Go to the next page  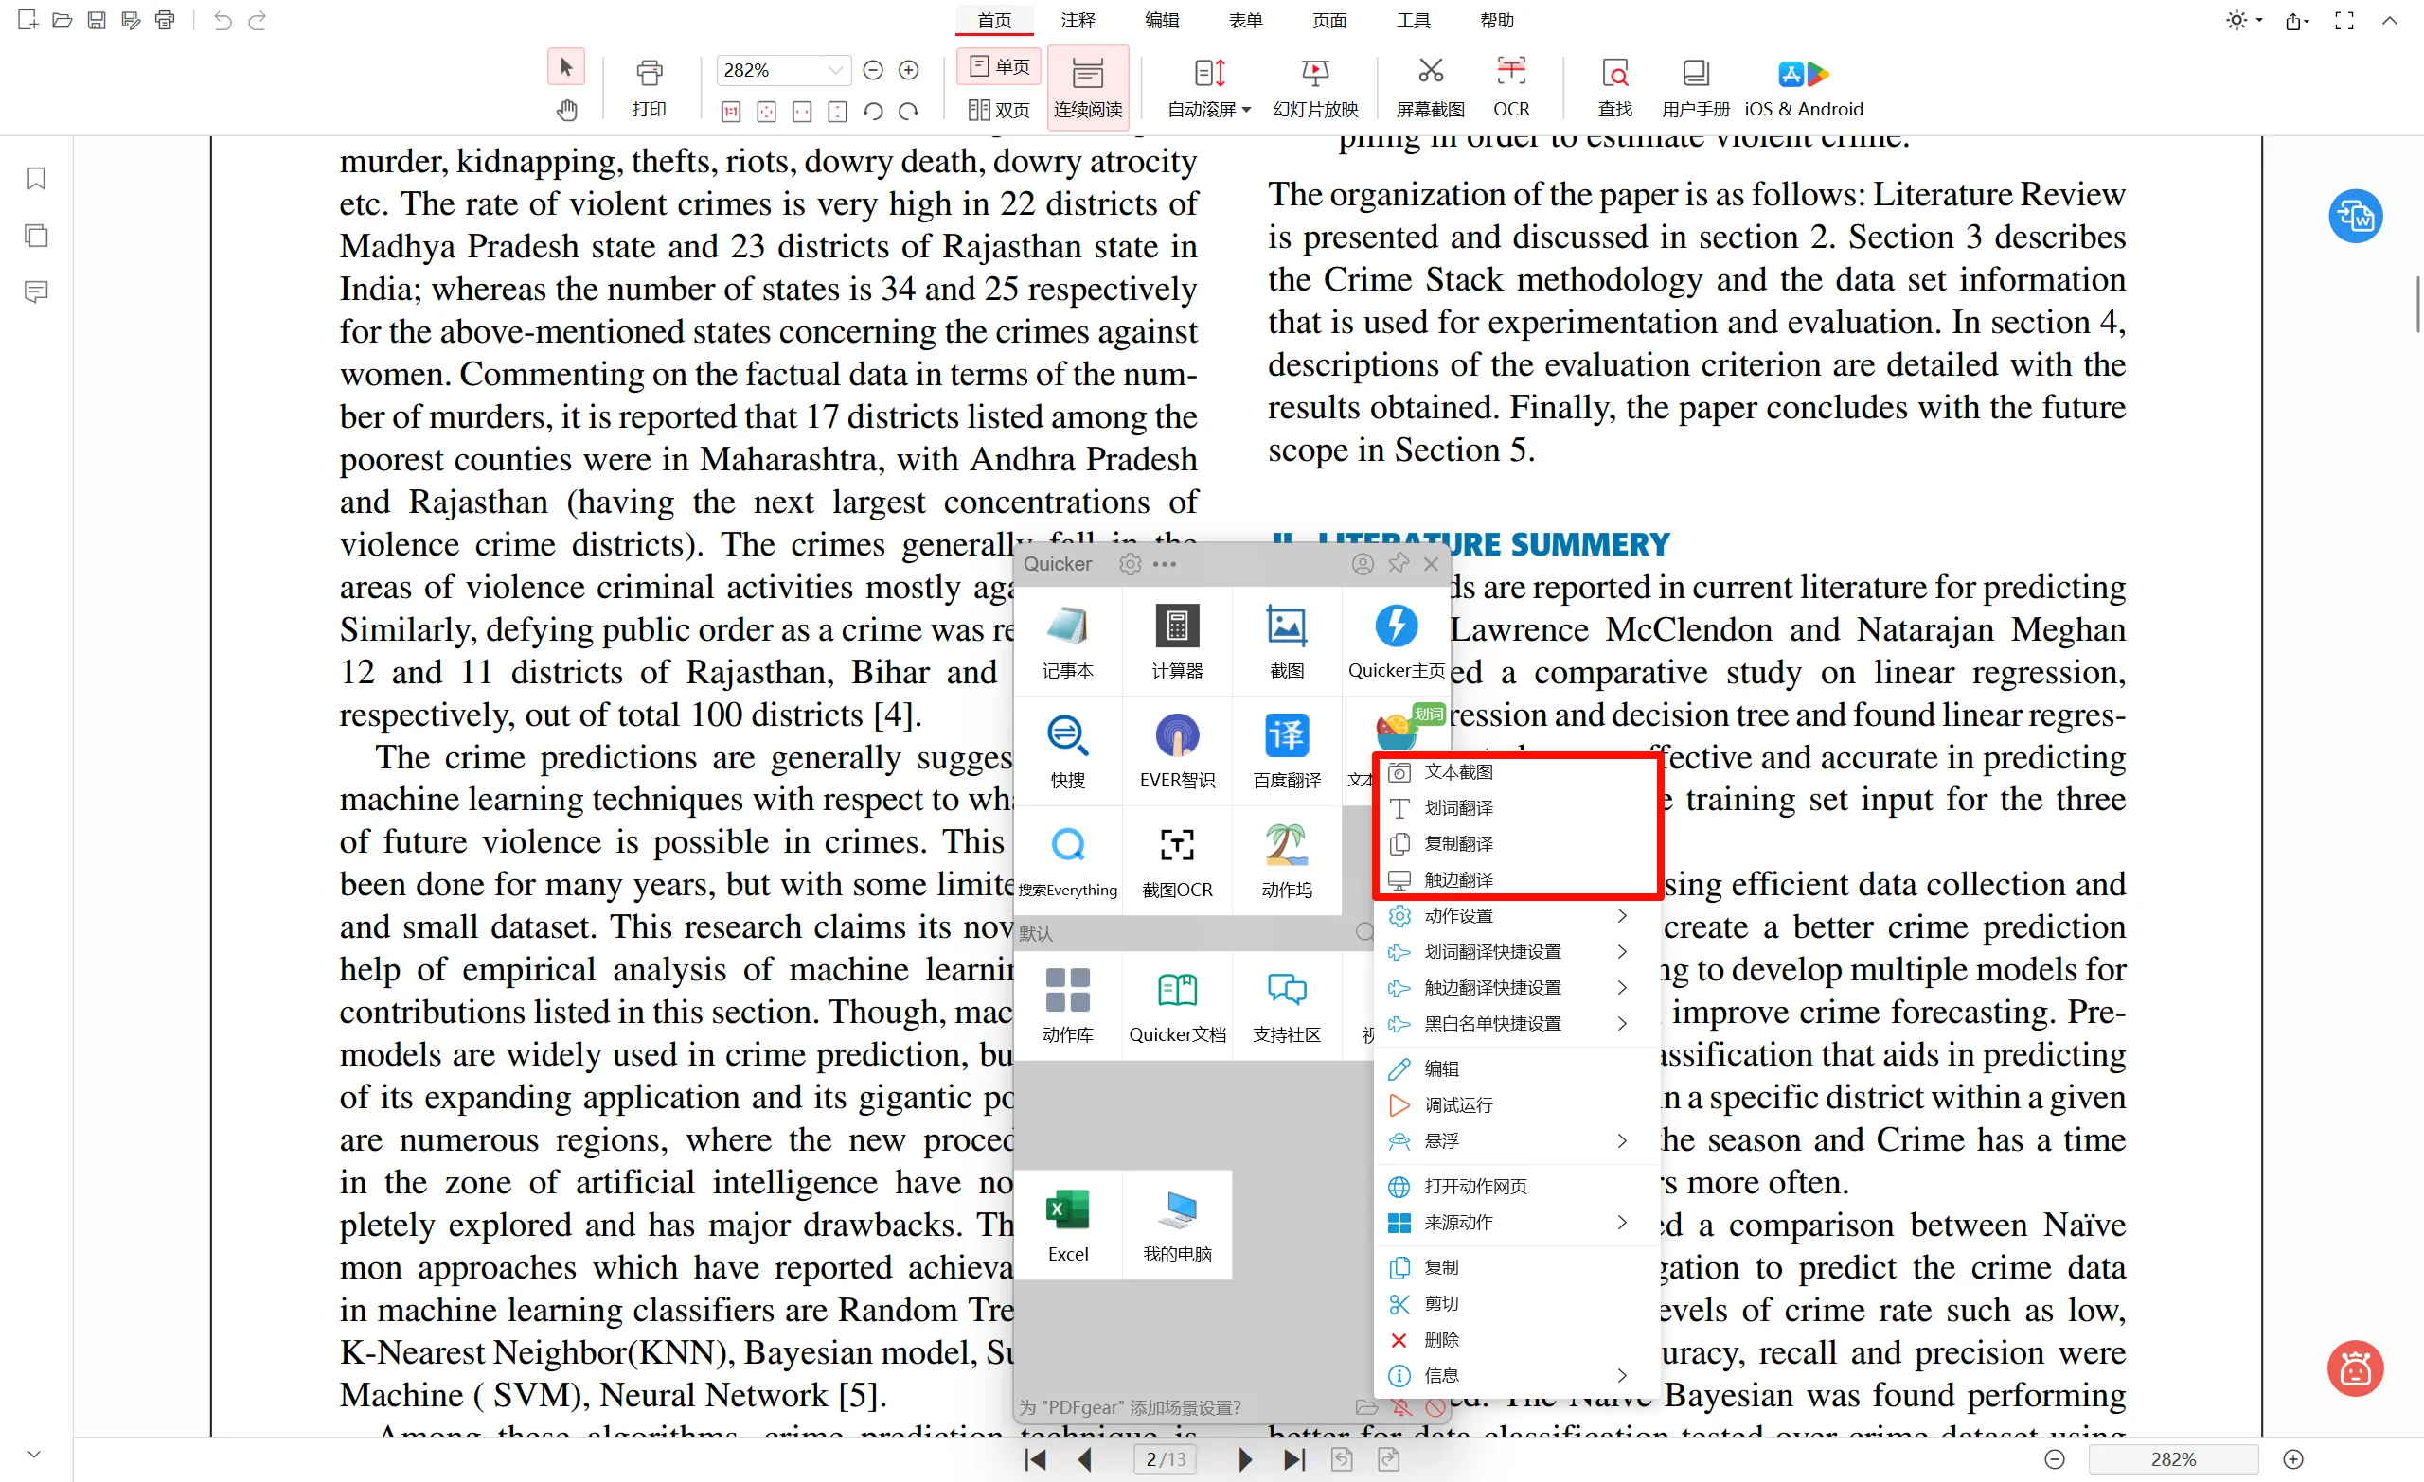[1244, 1459]
